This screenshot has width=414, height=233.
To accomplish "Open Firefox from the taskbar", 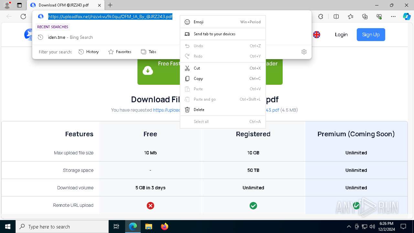I will [164, 227].
